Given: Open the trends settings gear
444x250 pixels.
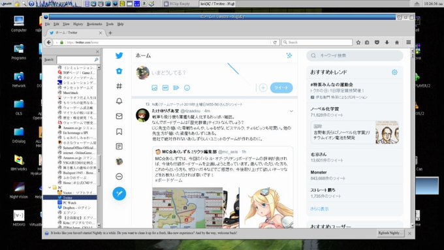Looking at the screenshot, I should tap(394, 72).
